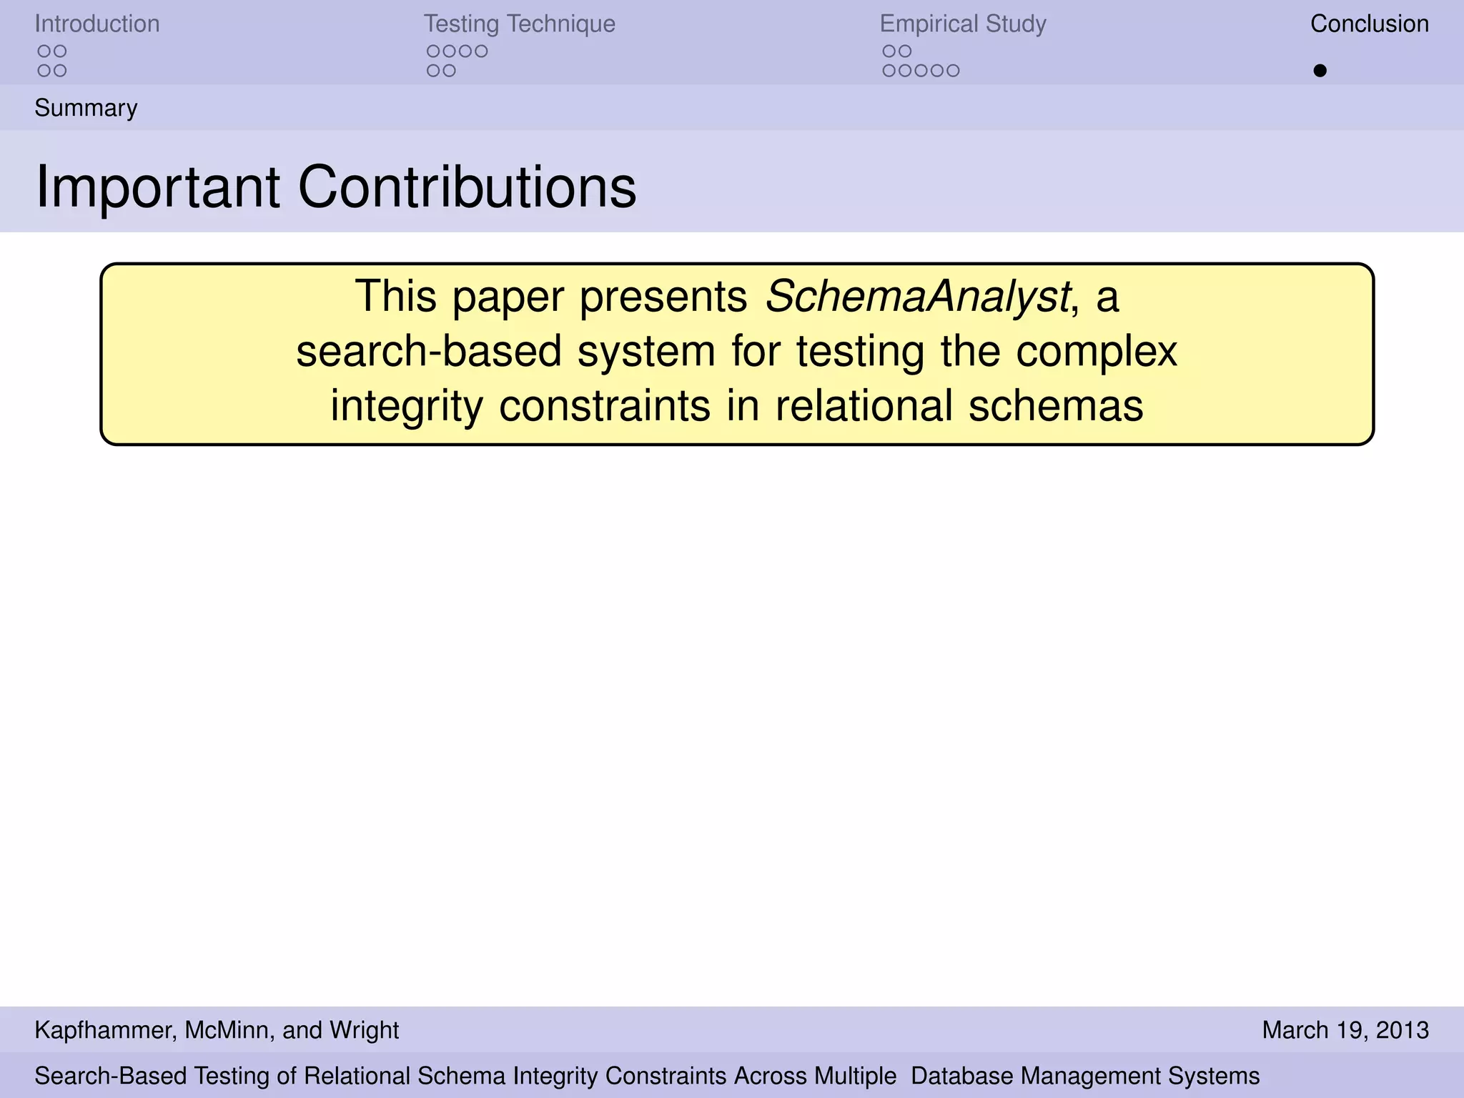Click first dot in Testing Technique's bottom row

pos(433,71)
